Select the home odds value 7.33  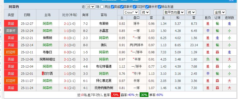coord(163,52)
